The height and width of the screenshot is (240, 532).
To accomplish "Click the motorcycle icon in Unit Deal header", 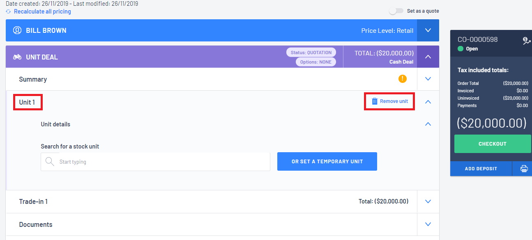I will click(17, 57).
